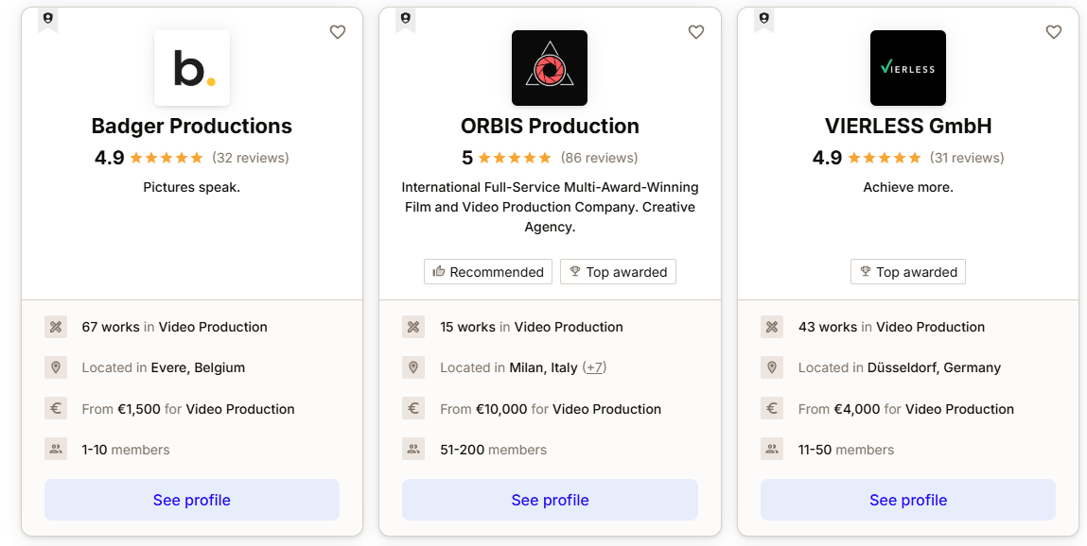
Task: Click the (31 reviews) text for VIERLESS GmbH
Action: coord(967,158)
